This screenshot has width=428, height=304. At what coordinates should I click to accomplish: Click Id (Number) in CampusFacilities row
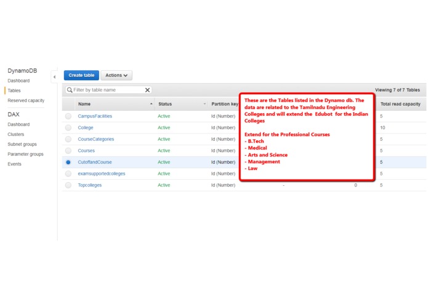click(223, 116)
